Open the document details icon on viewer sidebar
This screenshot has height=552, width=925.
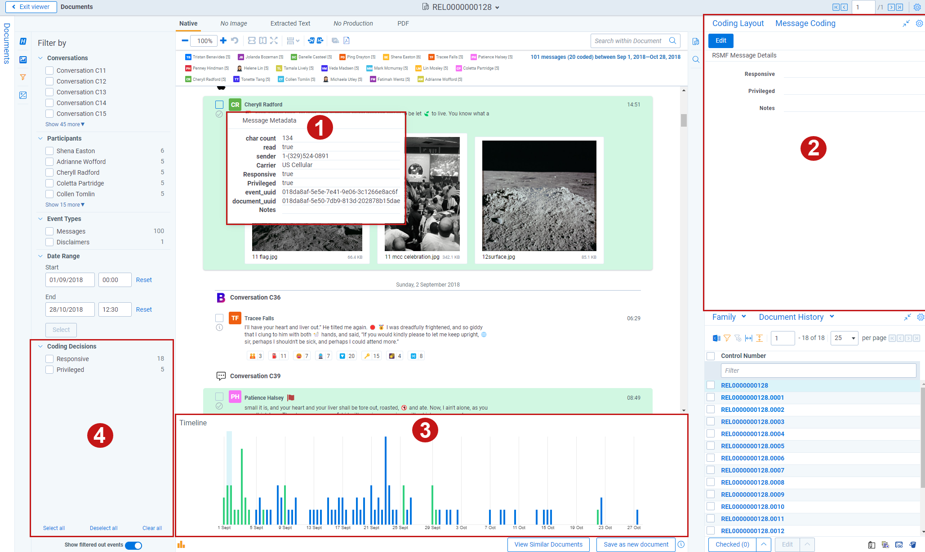point(696,41)
